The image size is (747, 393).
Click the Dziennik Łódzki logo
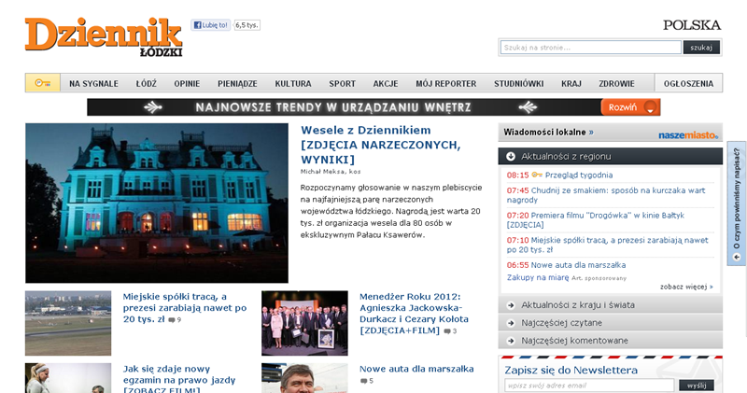(x=103, y=36)
